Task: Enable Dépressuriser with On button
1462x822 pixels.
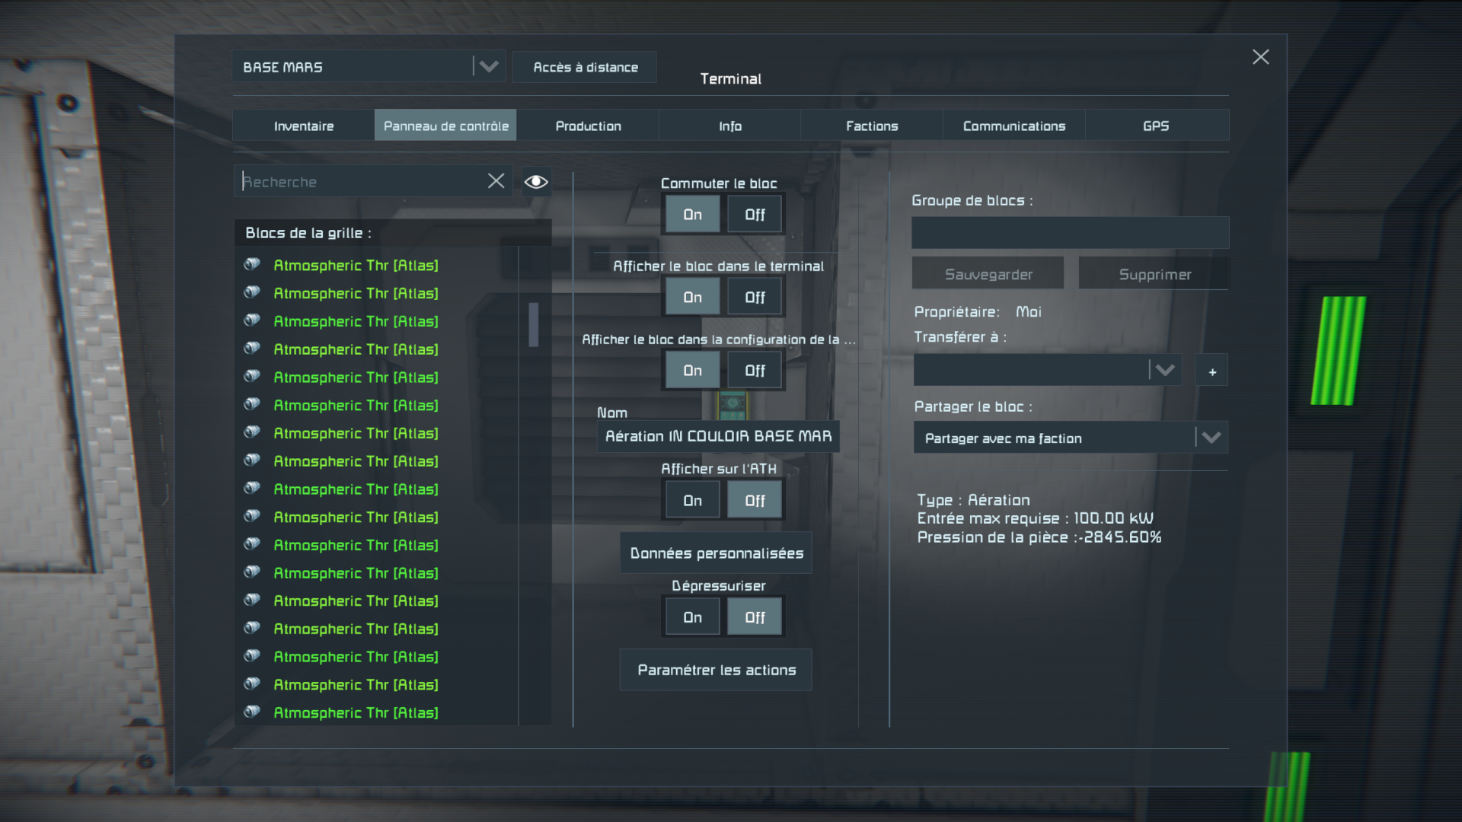Action: click(x=692, y=617)
